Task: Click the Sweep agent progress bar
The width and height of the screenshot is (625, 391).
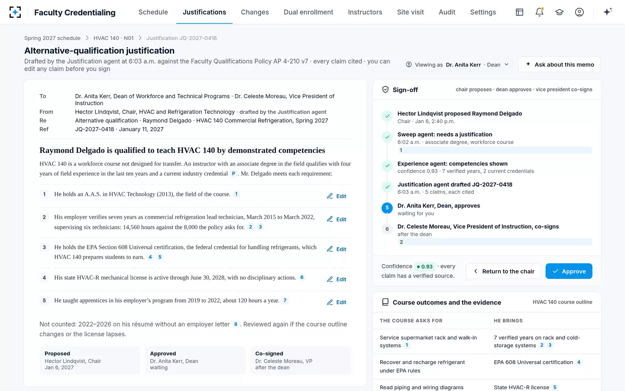Action: click(495, 150)
